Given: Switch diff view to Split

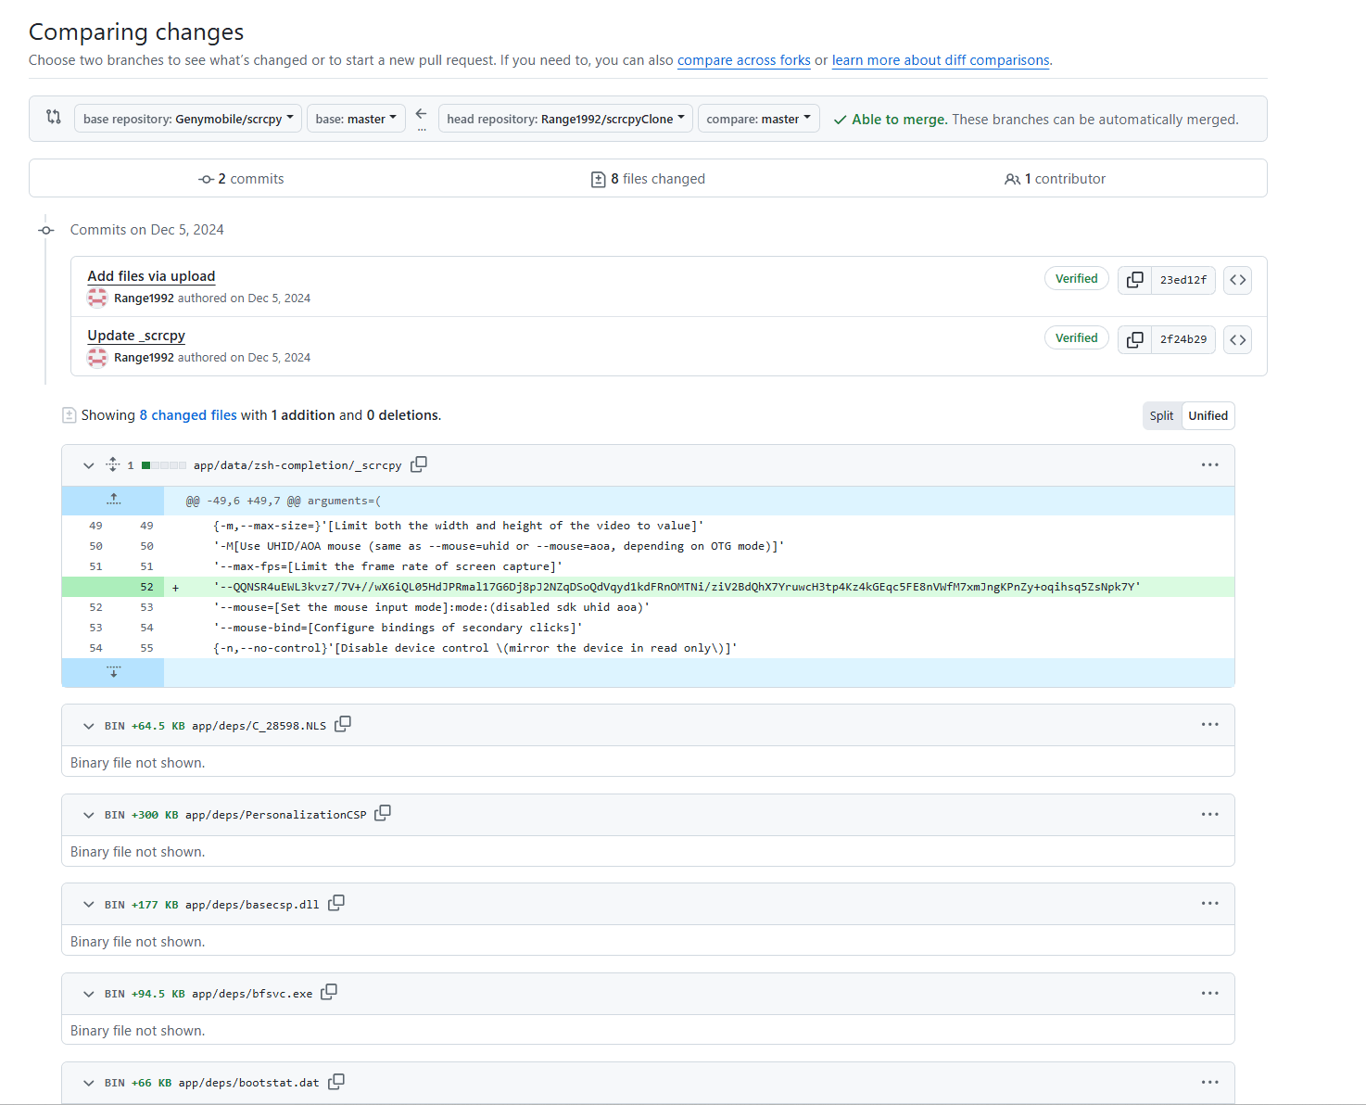Looking at the screenshot, I should pyautogui.click(x=1161, y=416).
